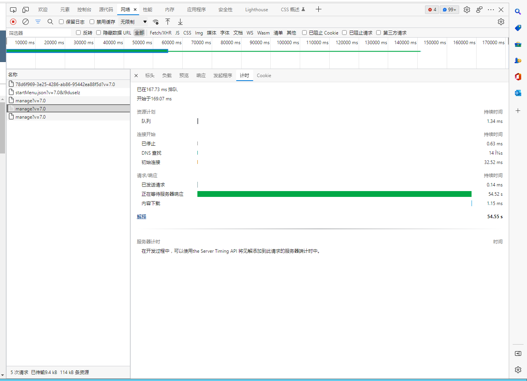Toggle the device emulation icon
Screen dimensions: 527x381
26,10
